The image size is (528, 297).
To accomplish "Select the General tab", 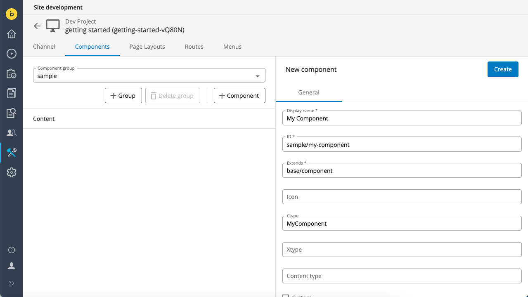I will coord(309,92).
